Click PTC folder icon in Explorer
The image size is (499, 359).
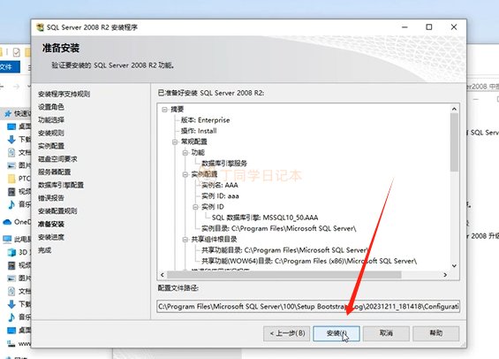(x=11, y=179)
